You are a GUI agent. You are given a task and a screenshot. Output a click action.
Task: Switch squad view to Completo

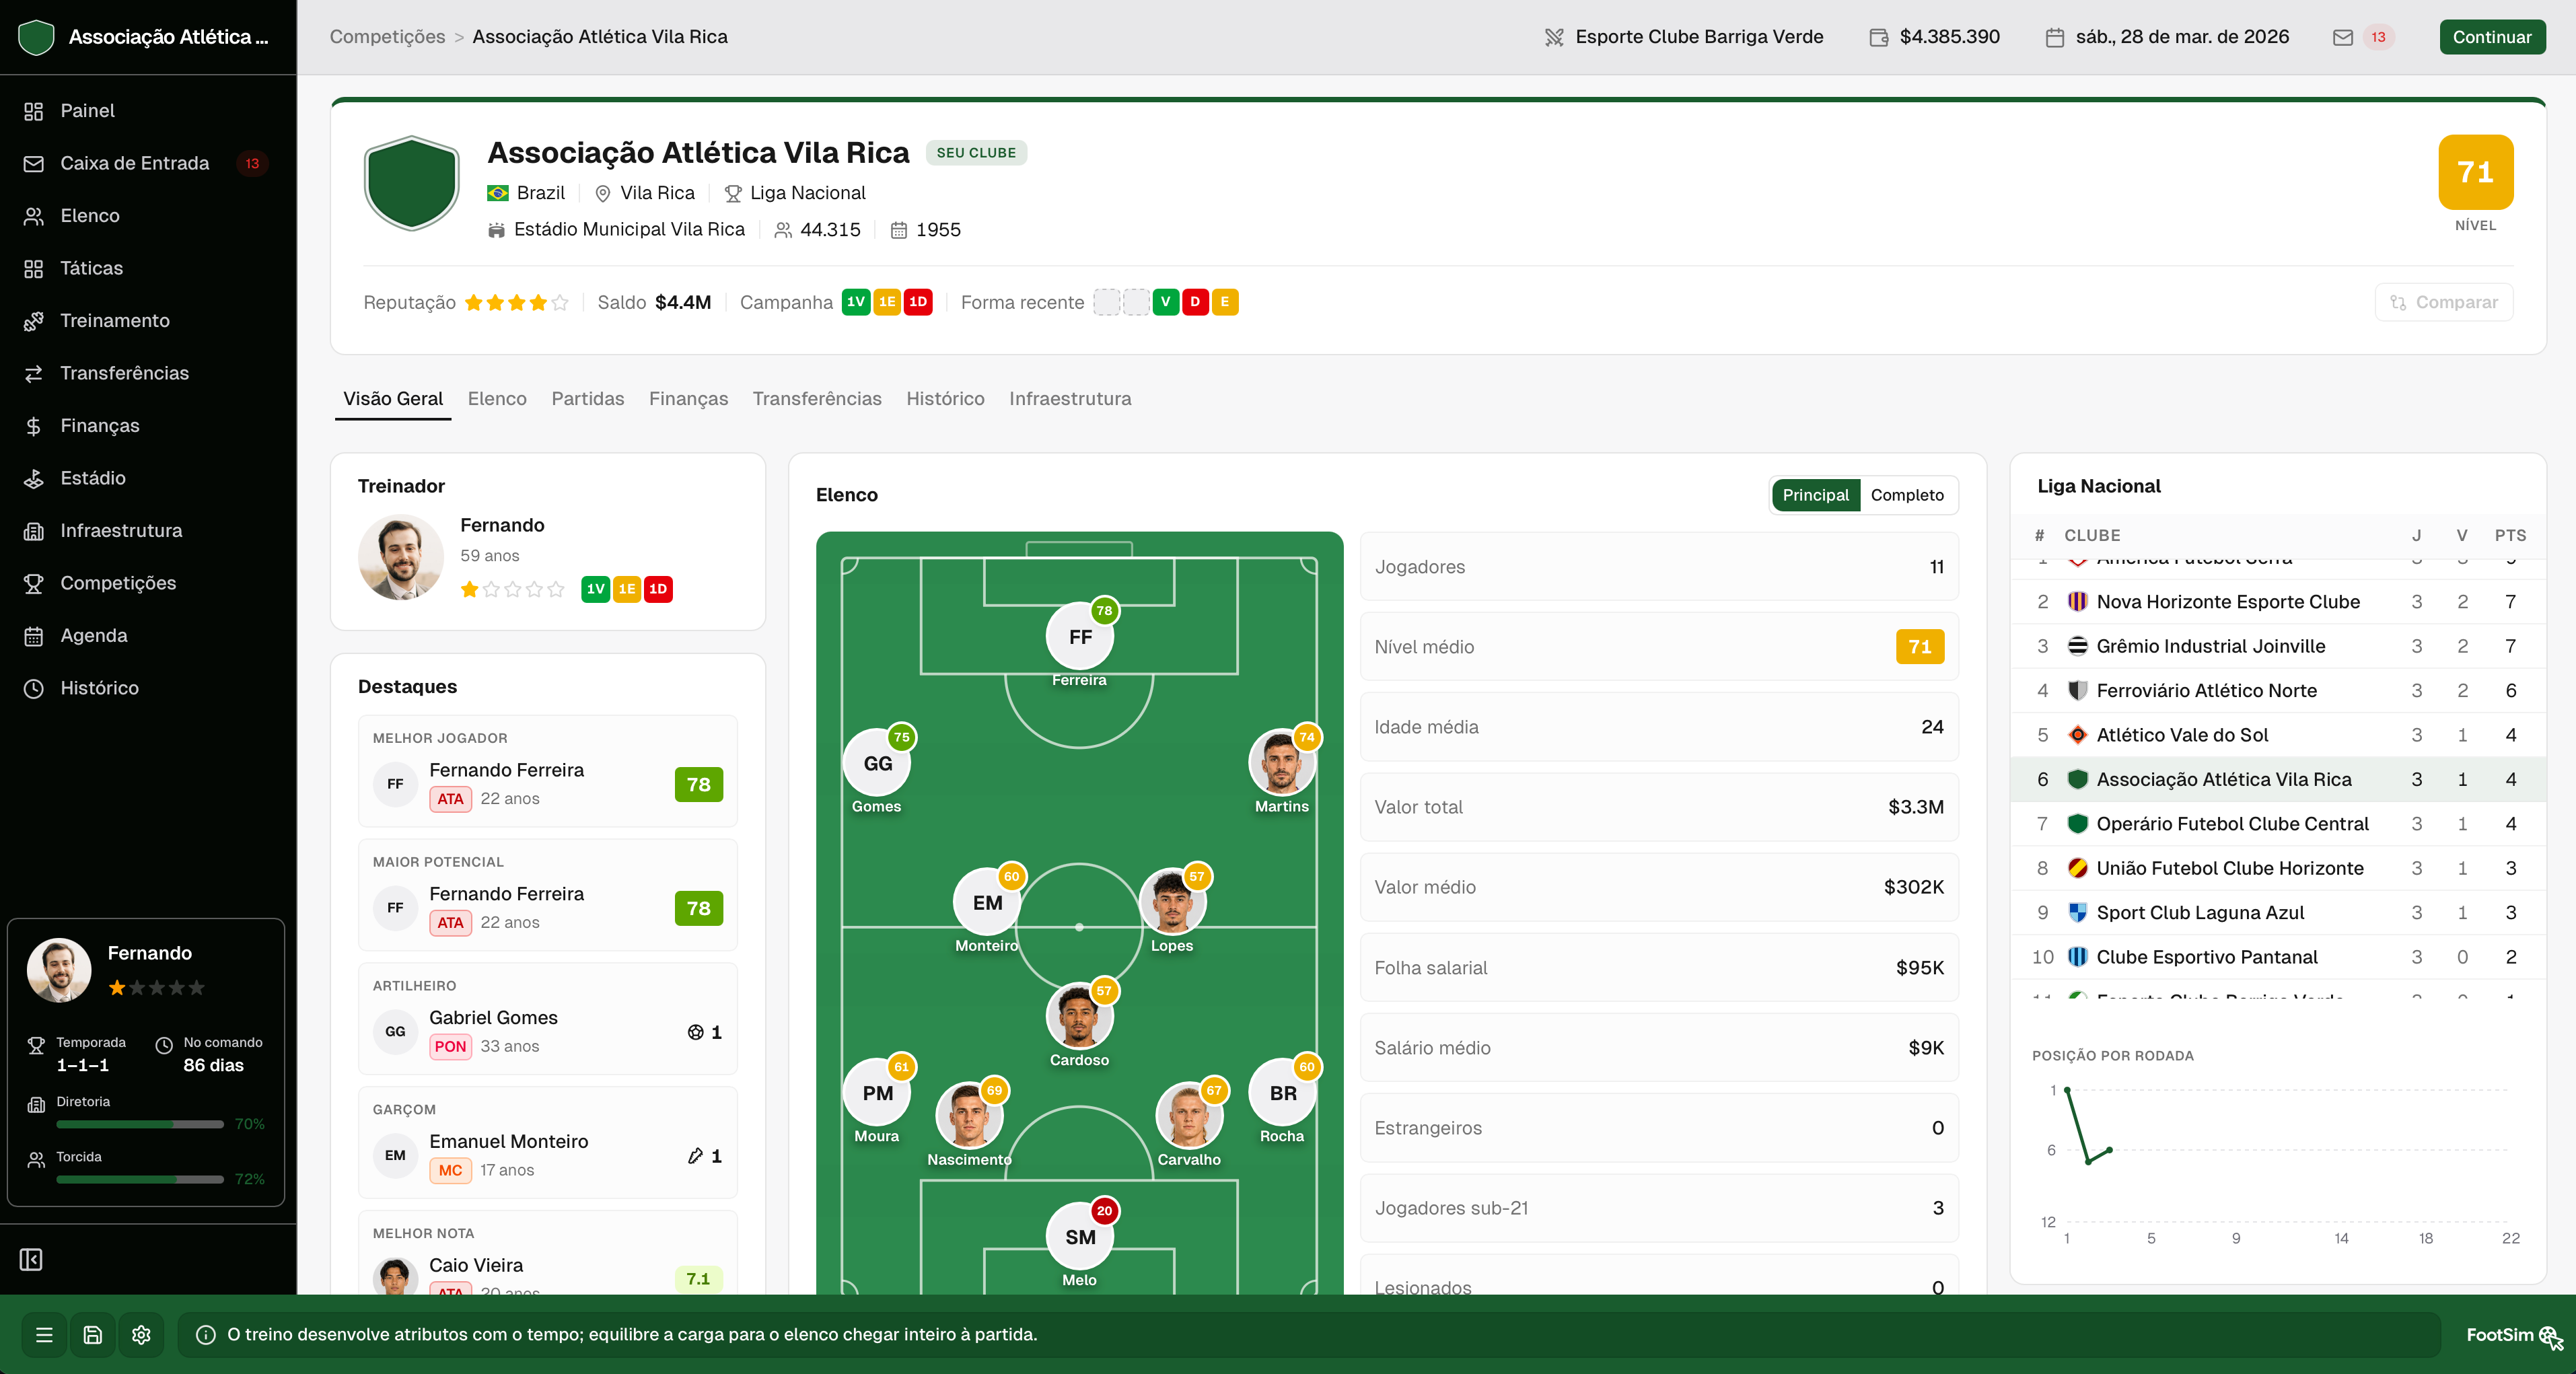(1907, 495)
